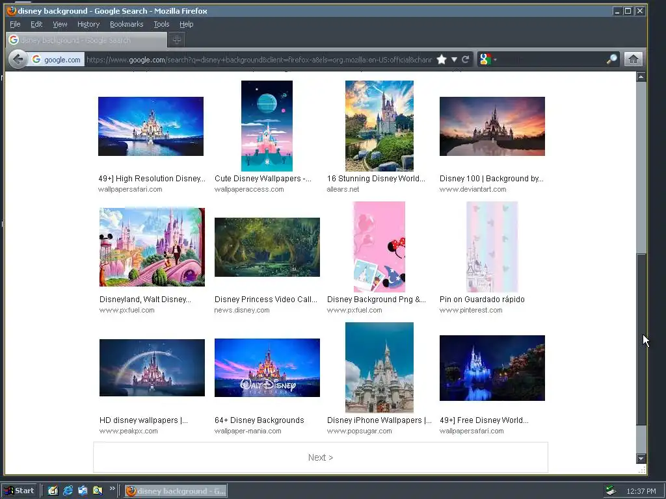The height and width of the screenshot is (499, 666).
Task: Show the URL history dropdown arrow
Action: pos(454,59)
